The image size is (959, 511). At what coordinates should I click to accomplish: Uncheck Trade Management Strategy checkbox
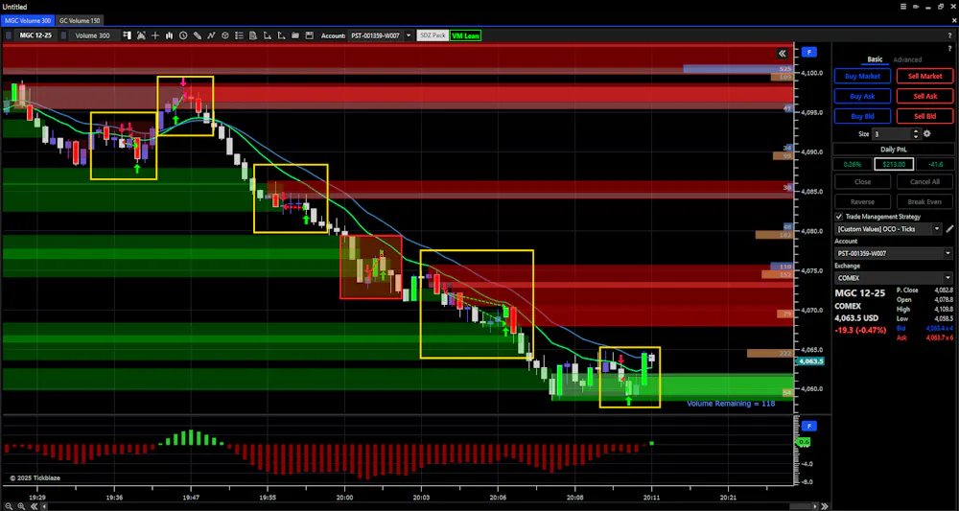pyautogui.click(x=839, y=217)
